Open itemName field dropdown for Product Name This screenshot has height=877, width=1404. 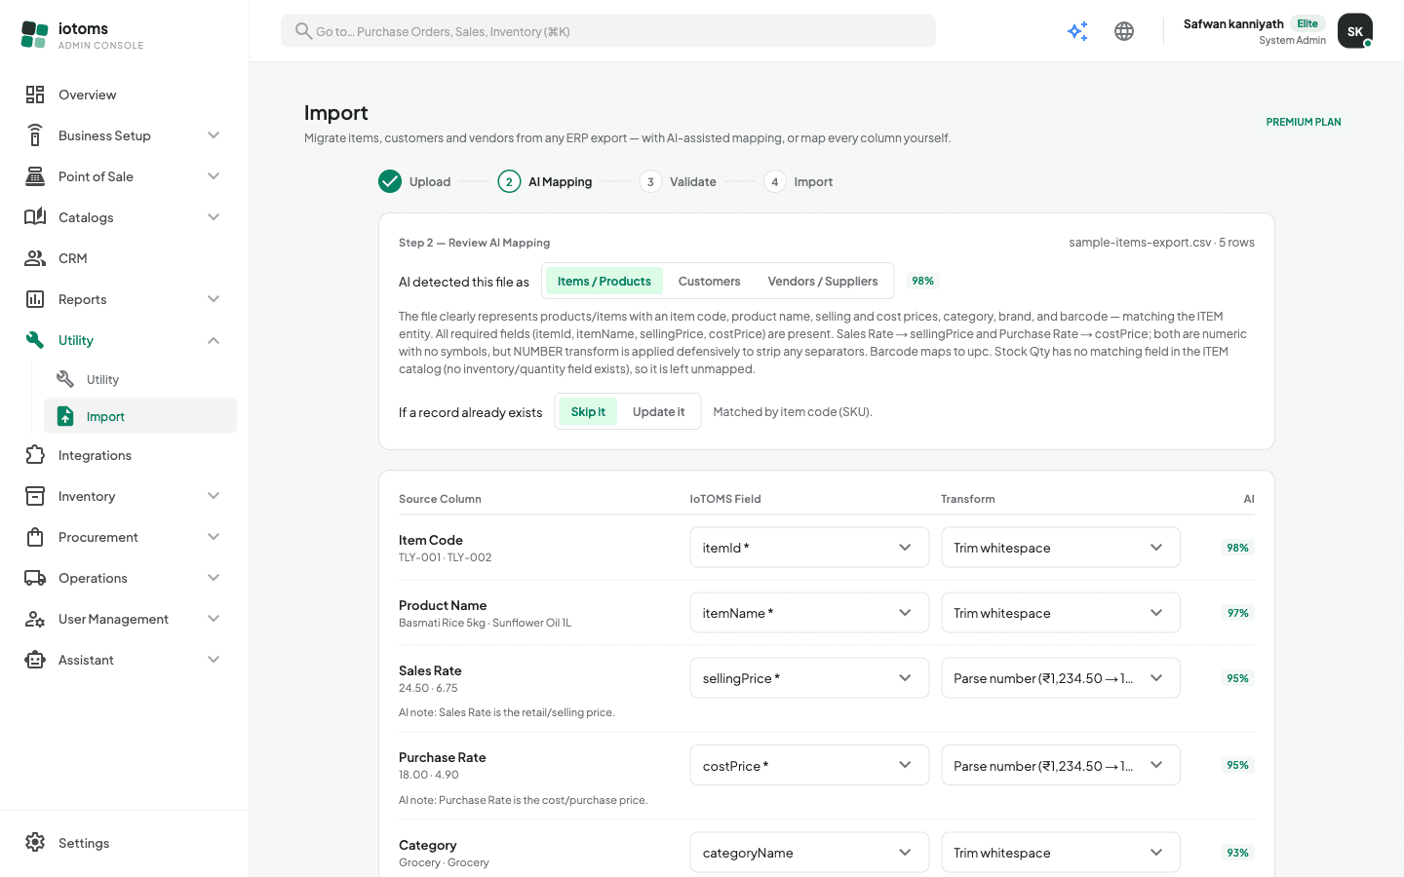pyautogui.click(x=809, y=613)
